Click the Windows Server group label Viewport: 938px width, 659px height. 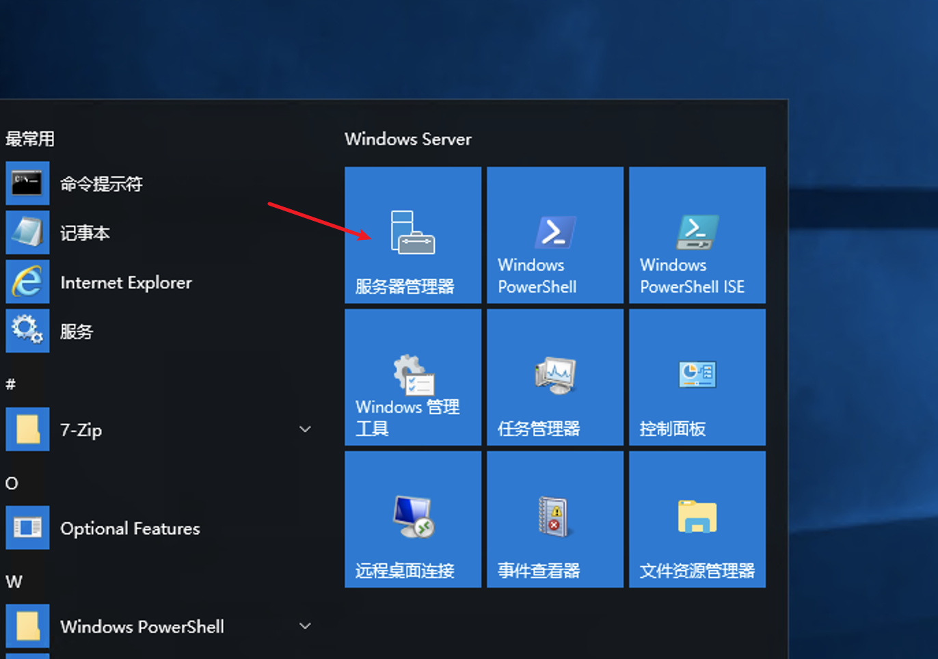tap(408, 139)
